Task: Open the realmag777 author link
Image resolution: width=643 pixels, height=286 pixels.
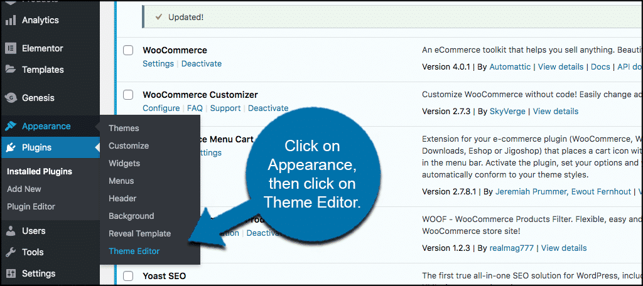Action: tap(512, 248)
